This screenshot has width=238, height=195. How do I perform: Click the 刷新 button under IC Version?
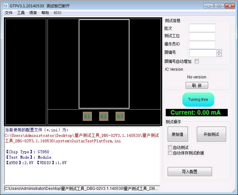point(197,85)
